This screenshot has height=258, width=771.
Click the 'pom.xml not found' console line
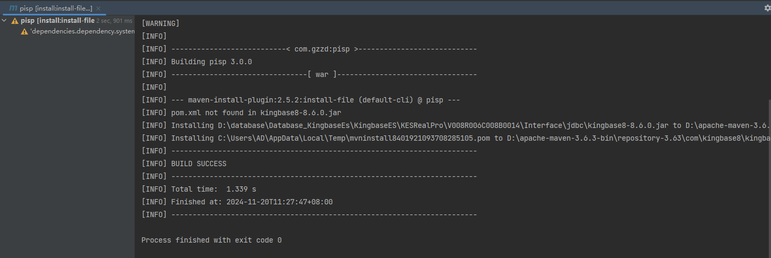256,113
